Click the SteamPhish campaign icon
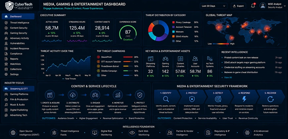288x139 pixels. click(98, 57)
